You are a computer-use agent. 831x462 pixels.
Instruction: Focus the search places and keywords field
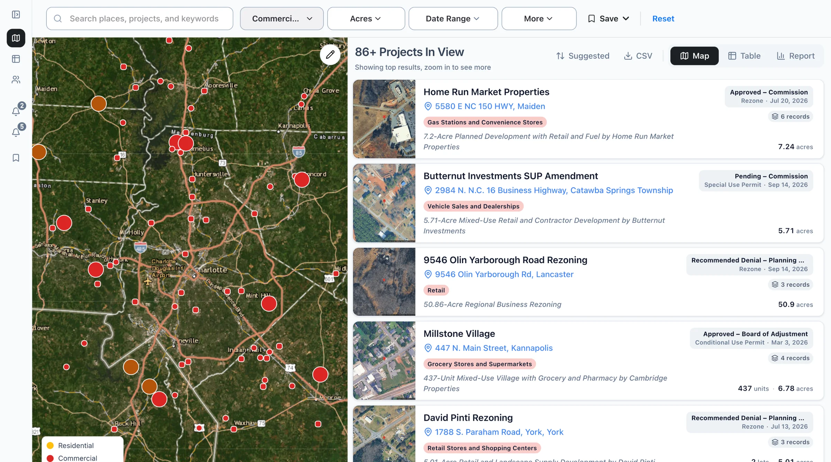point(140,19)
